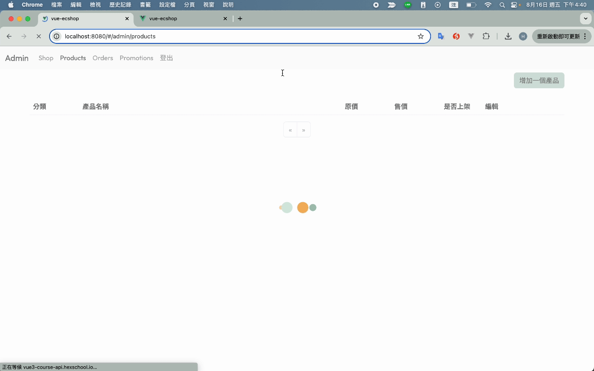Open the Google Translate extension
The width and height of the screenshot is (594, 371).
(x=441, y=36)
